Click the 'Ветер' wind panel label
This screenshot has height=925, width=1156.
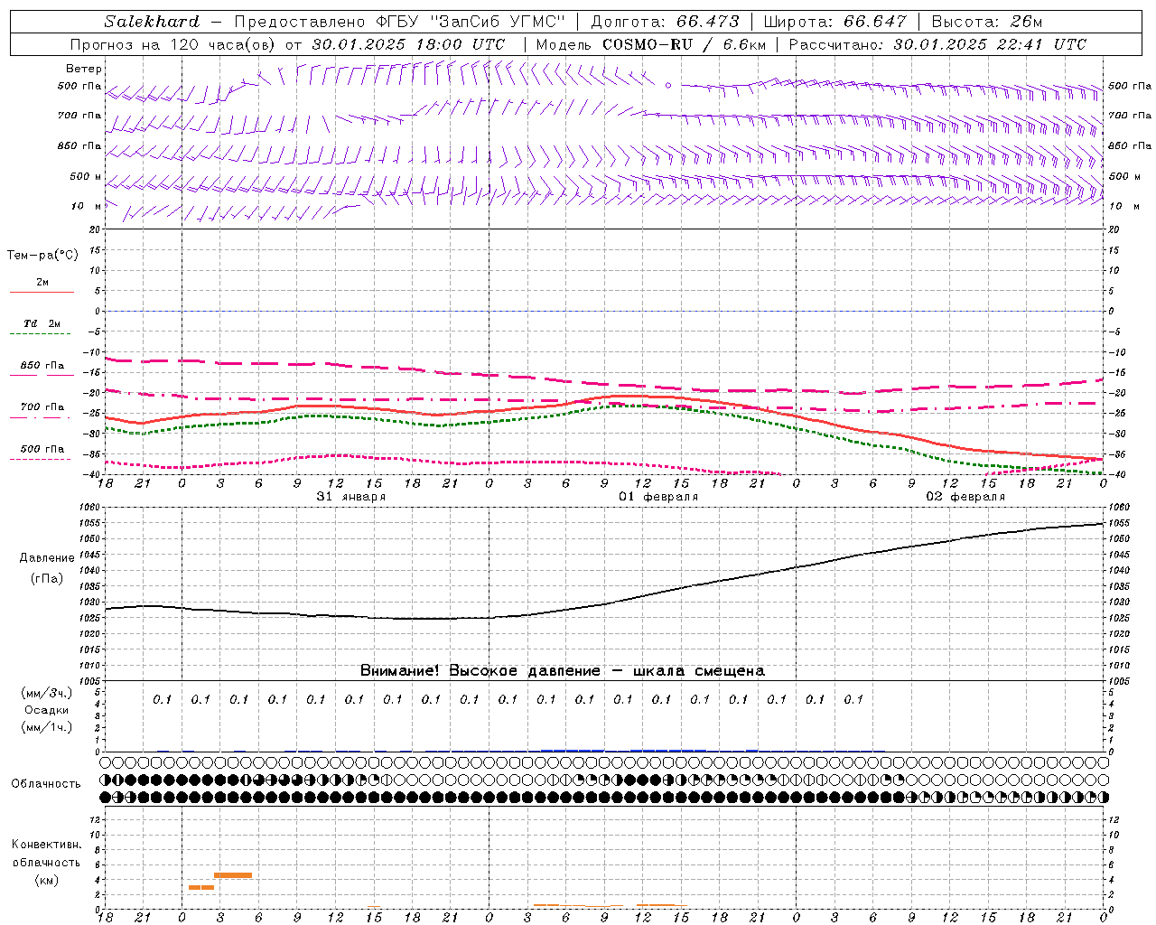[x=84, y=69]
